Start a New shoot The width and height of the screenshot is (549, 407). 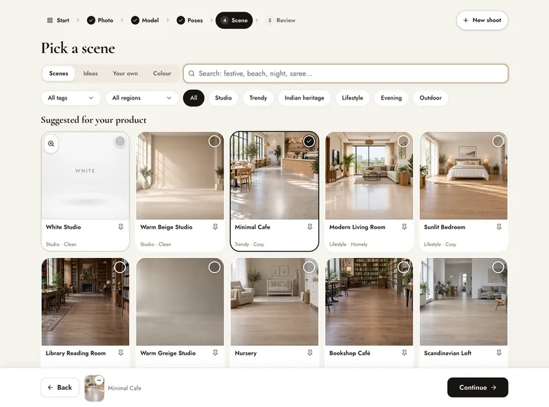coord(482,21)
